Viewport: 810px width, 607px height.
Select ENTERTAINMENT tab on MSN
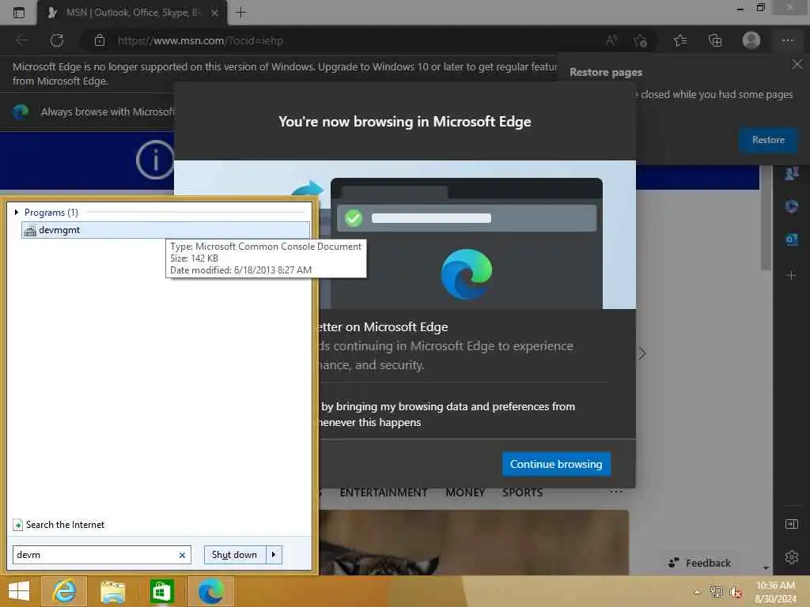[384, 493]
